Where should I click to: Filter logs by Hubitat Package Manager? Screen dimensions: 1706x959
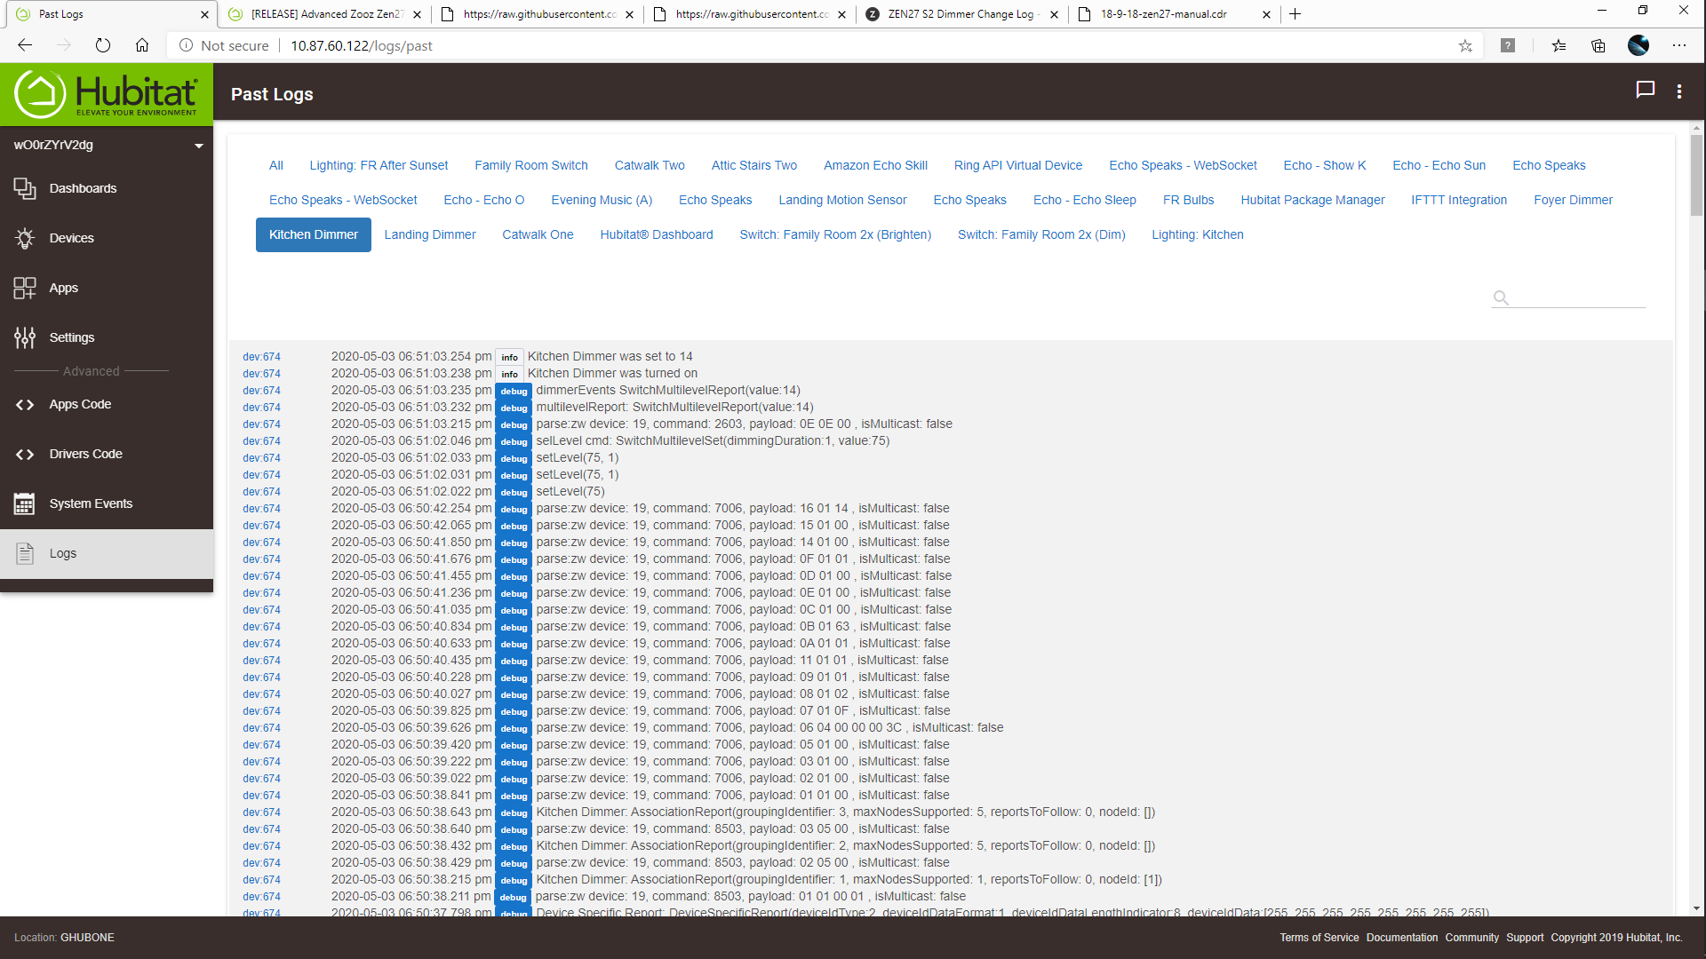1312,200
